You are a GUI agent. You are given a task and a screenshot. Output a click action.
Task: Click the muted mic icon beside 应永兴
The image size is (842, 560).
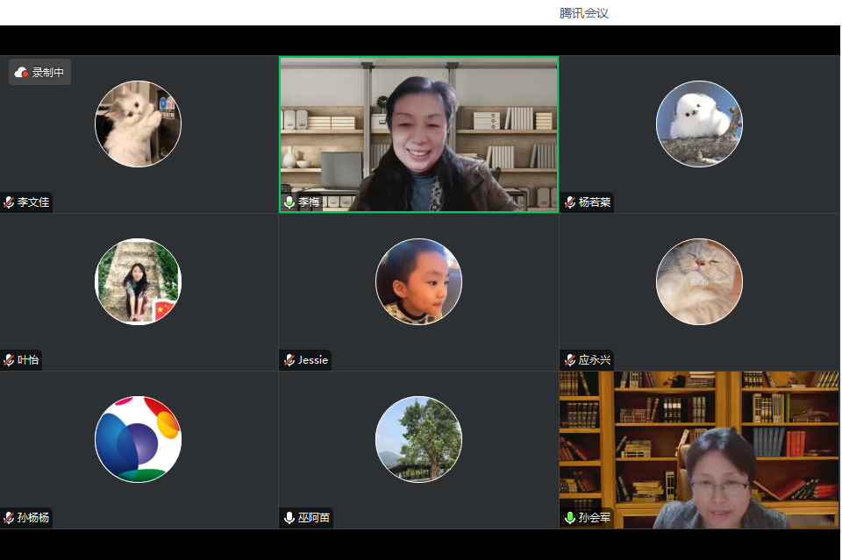click(570, 360)
